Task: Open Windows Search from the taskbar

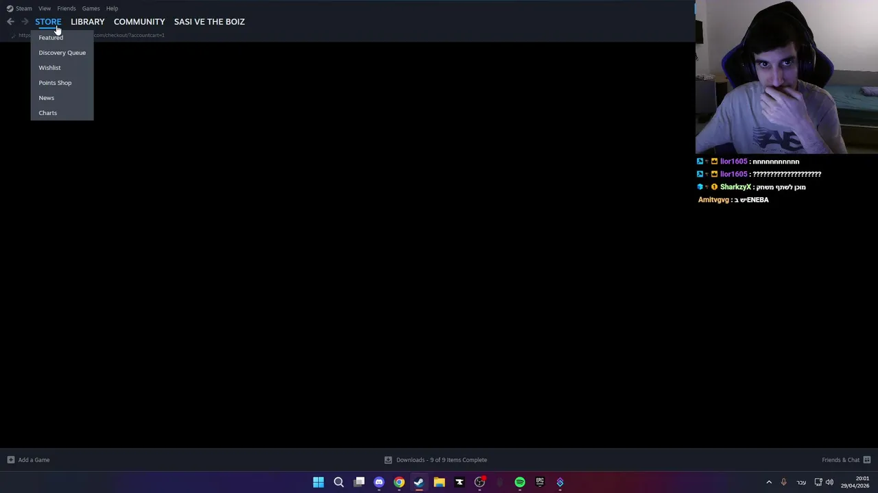Action: [x=339, y=482]
